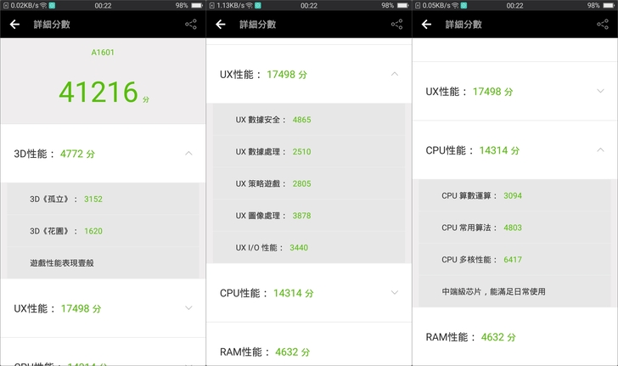The height and width of the screenshot is (366, 618).
Task: Tap the UX 數據安全 4865 row
Action: click(308, 120)
